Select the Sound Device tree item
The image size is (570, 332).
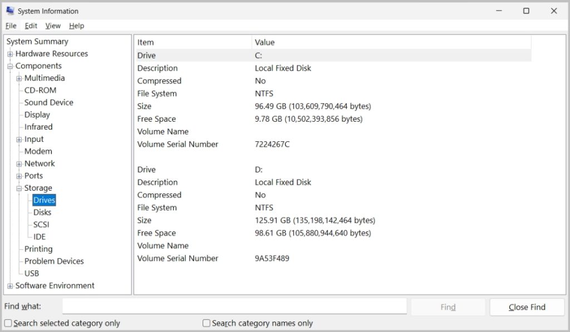48,102
